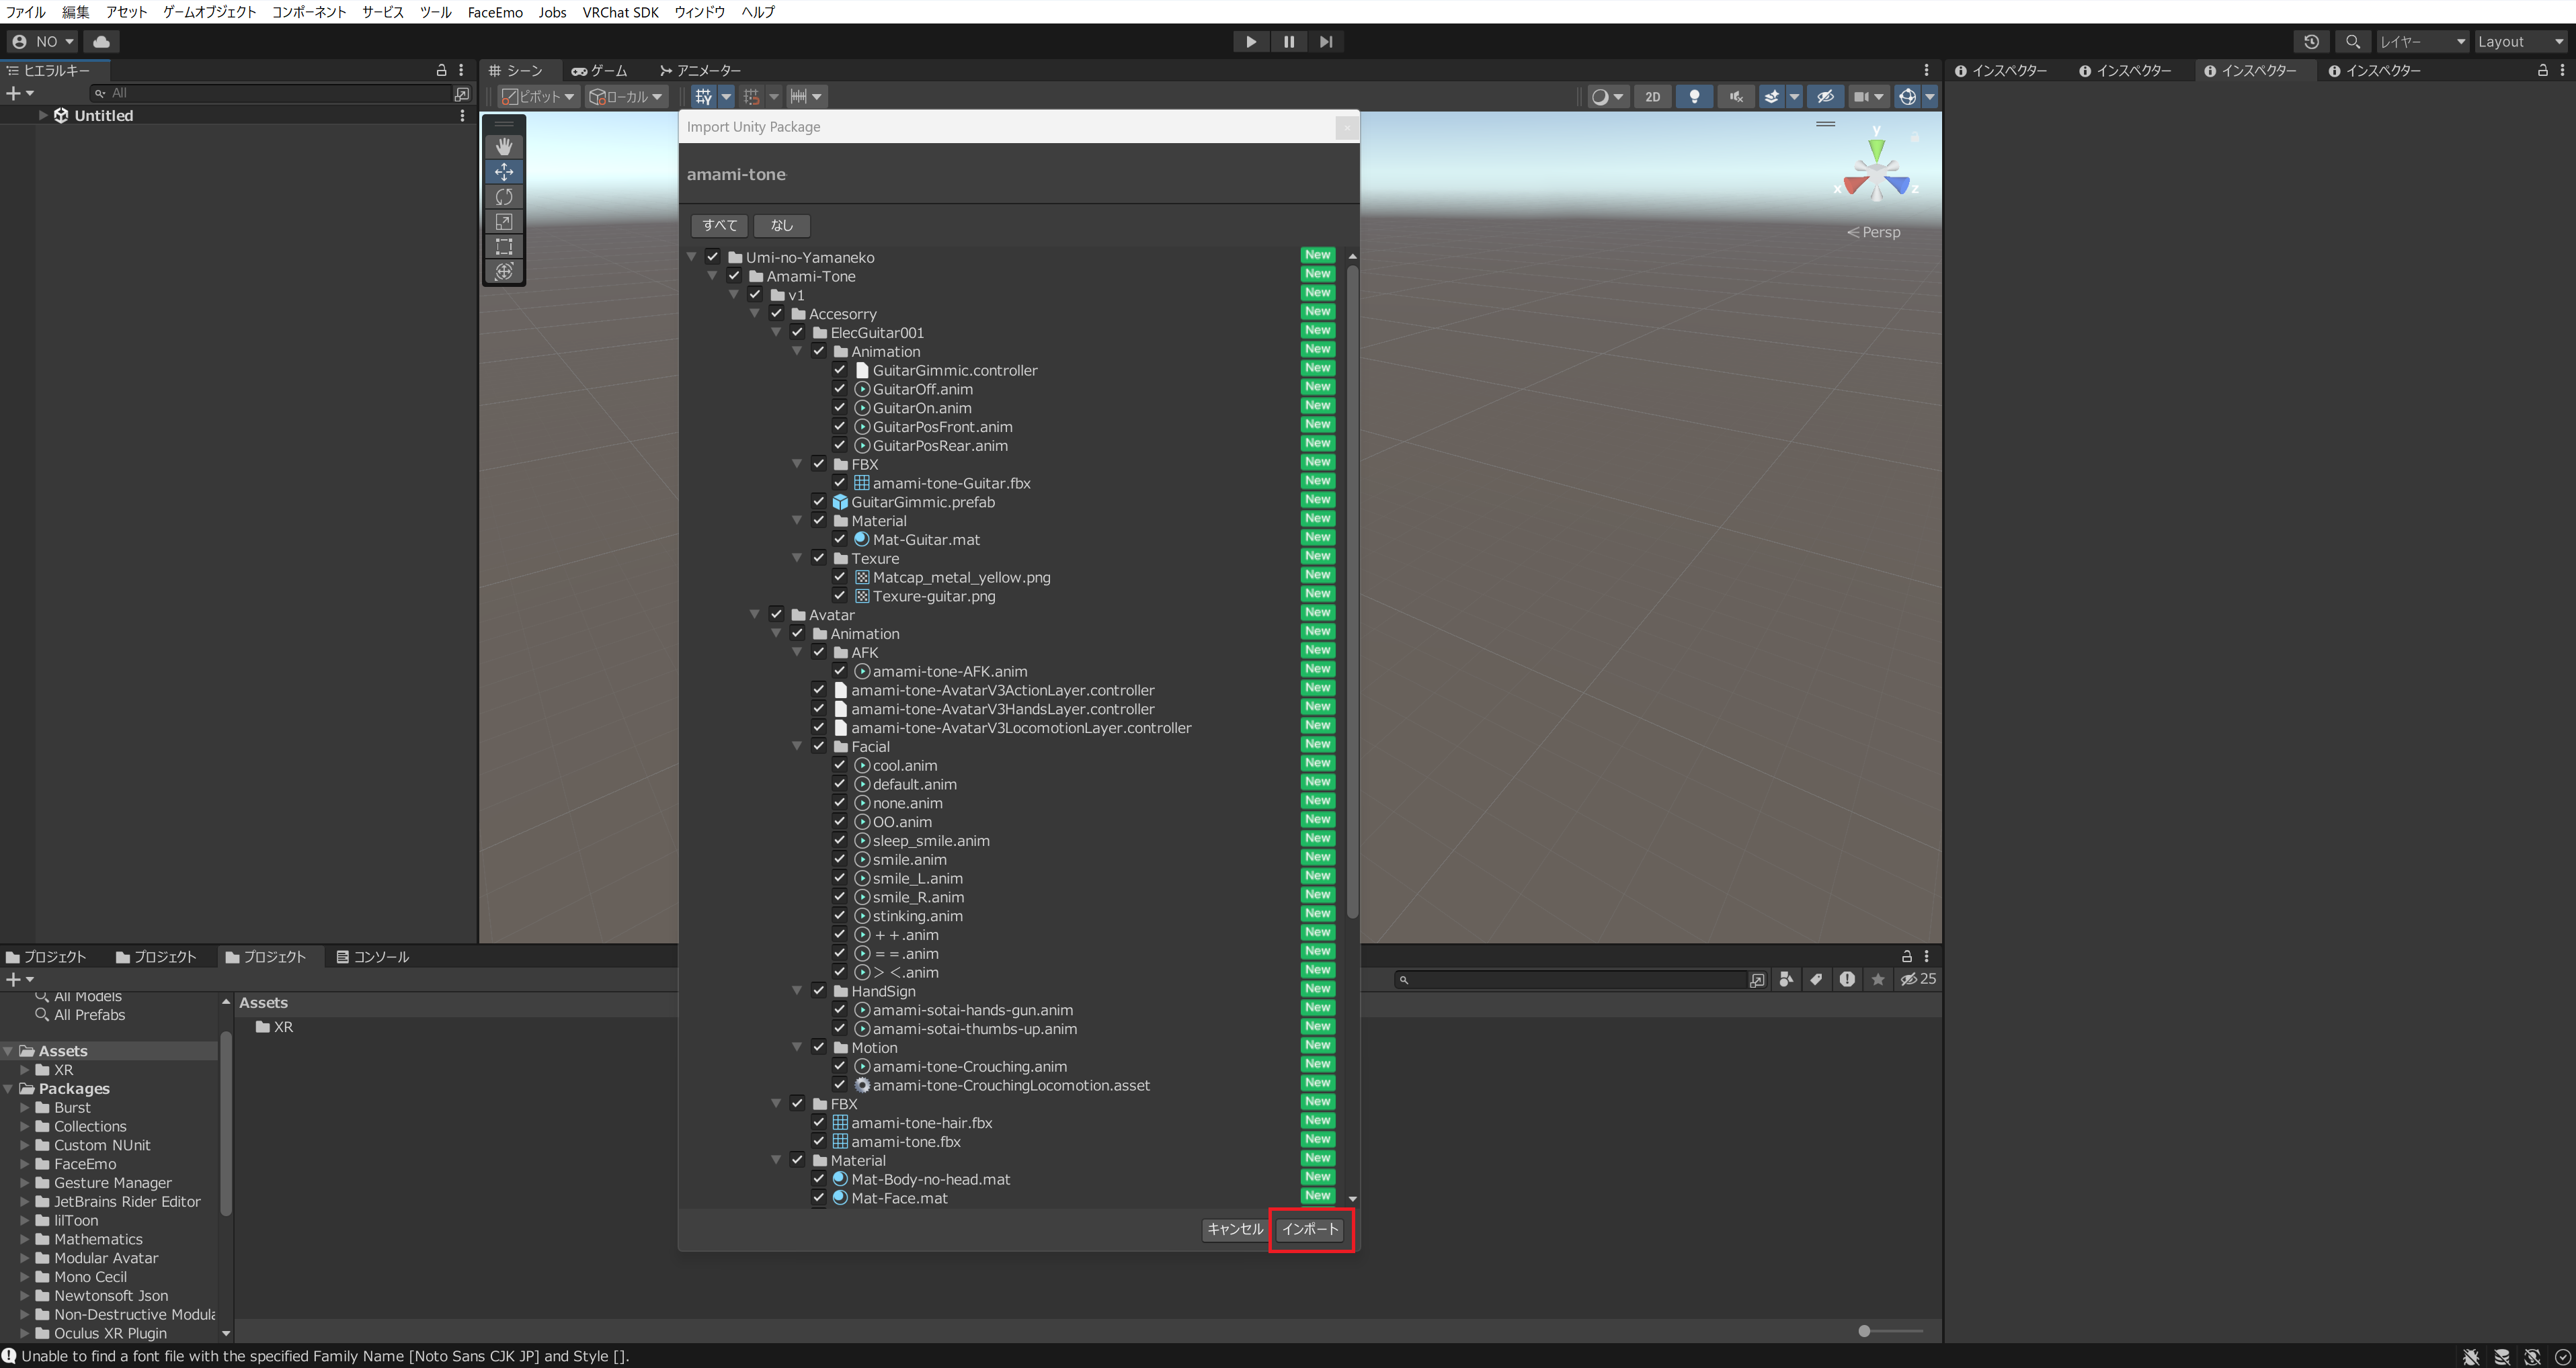Click the Play button

[1250, 41]
